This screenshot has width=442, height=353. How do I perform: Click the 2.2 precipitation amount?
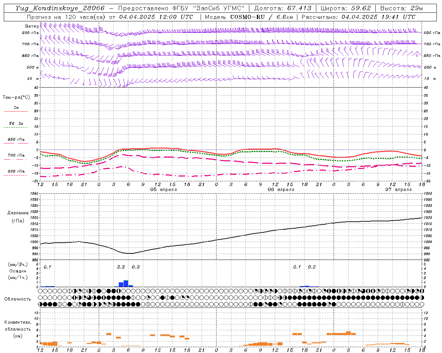[x=121, y=267]
